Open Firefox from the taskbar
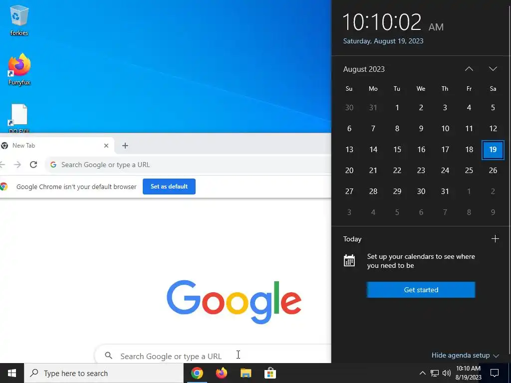The width and height of the screenshot is (511, 383). pyautogui.click(x=222, y=373)
